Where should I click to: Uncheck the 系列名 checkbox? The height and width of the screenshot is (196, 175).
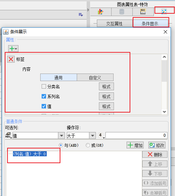pyautogui.click(x=44, y=96)
